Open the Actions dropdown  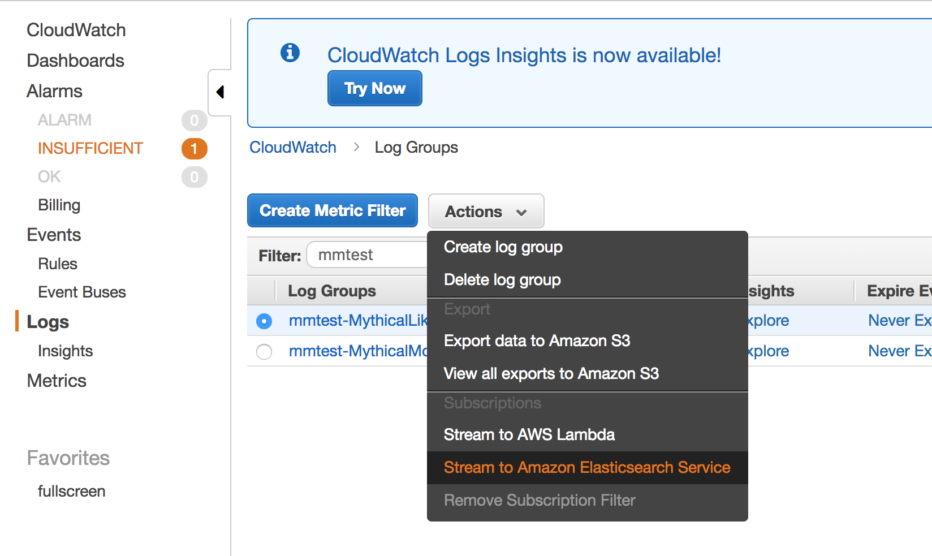point(486,212)
